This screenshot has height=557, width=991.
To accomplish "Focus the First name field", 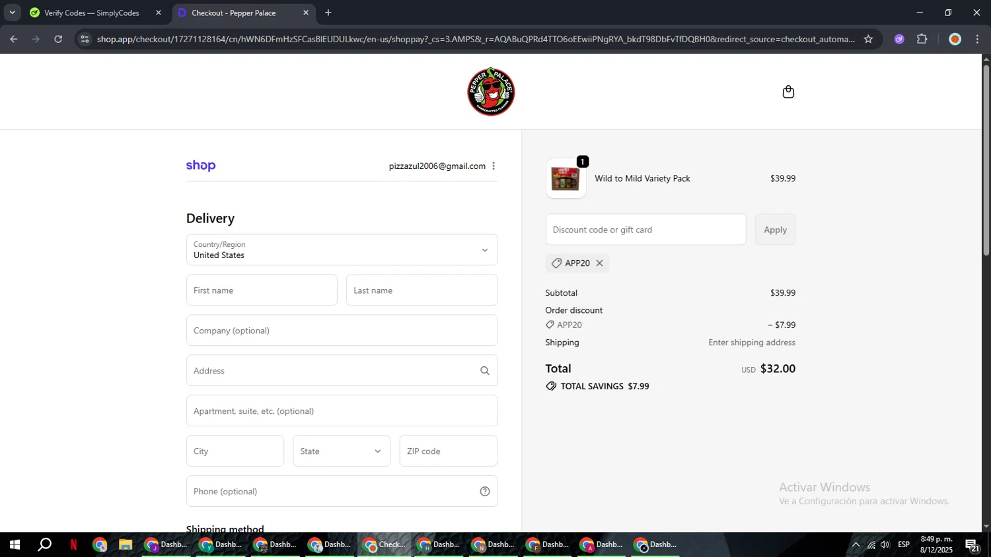I will click(x=262, y=290).
